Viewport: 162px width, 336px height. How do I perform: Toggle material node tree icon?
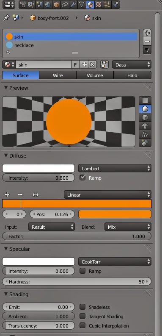104,64
